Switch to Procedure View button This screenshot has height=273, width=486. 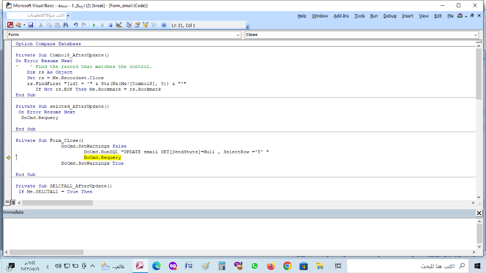click(x=7, y=203)
